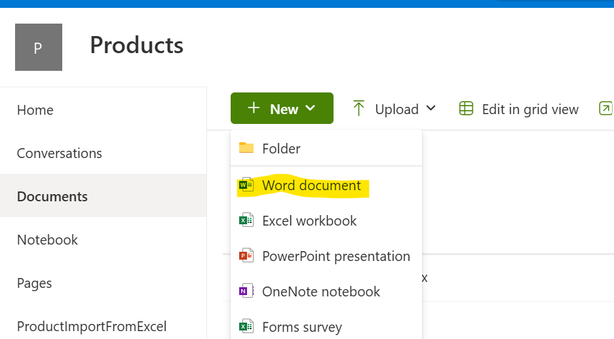Click the PowerPoint presentation icon
Viewport: 614px width, 339px height.
tap(246, 256)
